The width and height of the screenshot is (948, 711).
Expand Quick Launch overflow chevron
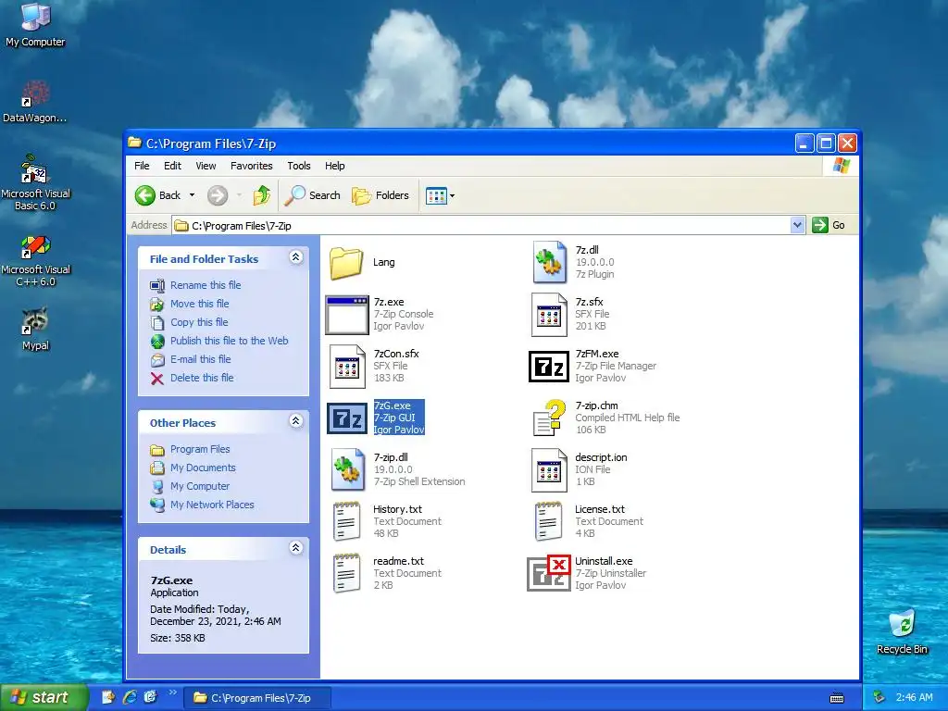pos(172,692)
